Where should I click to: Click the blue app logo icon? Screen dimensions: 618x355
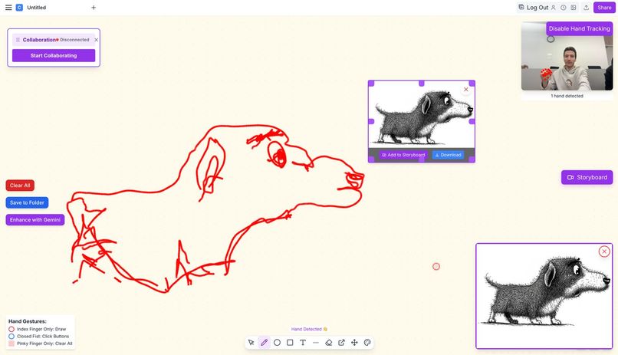pos(19,8)
